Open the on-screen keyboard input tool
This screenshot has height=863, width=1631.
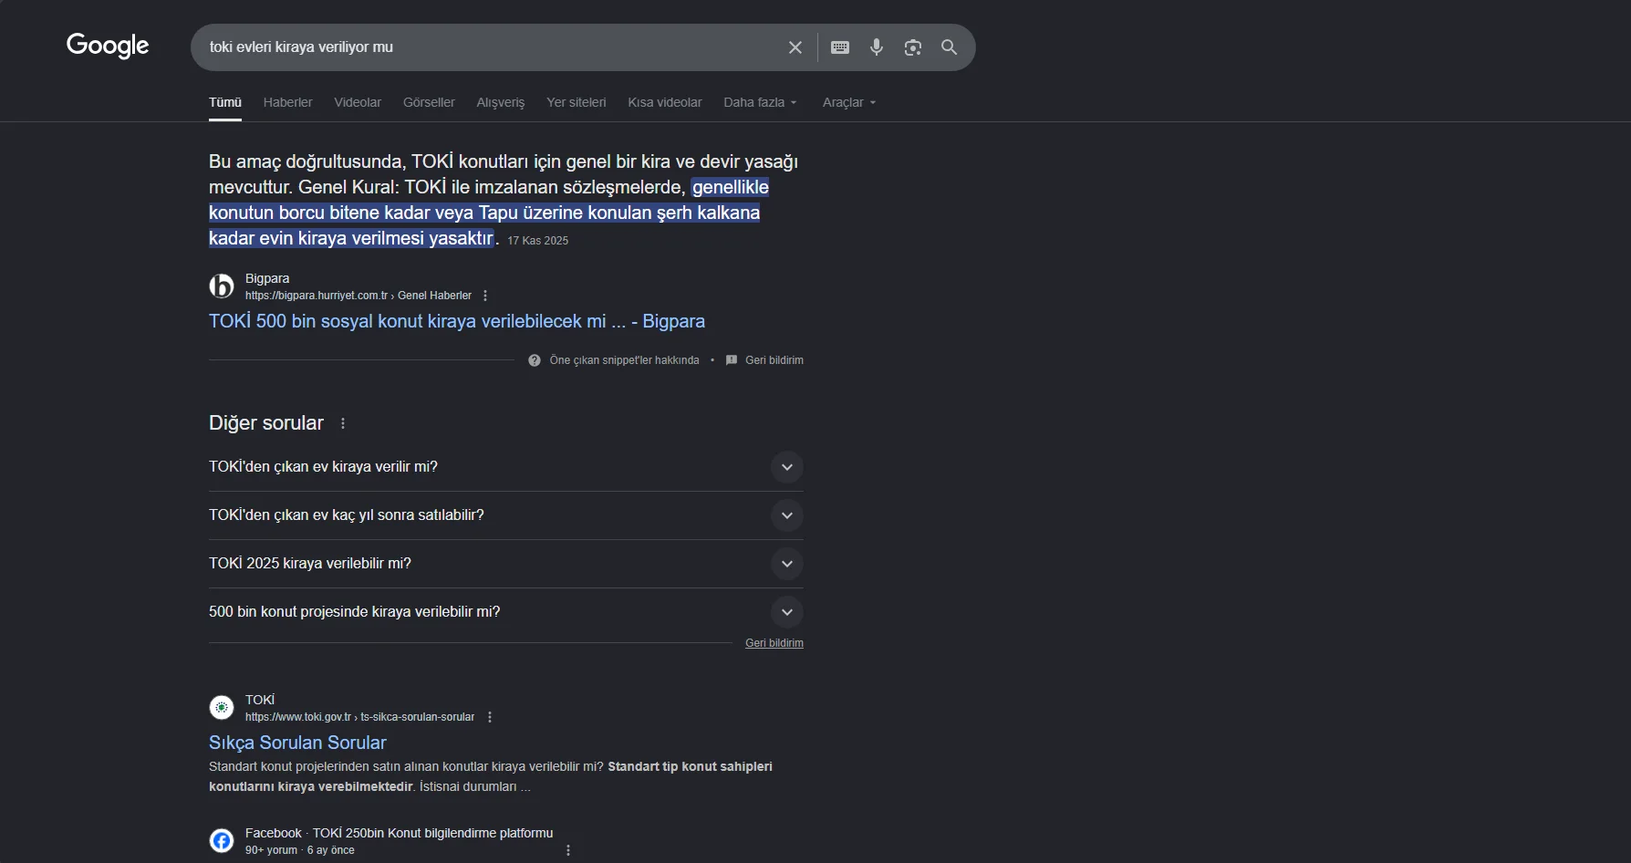point(840,47)
